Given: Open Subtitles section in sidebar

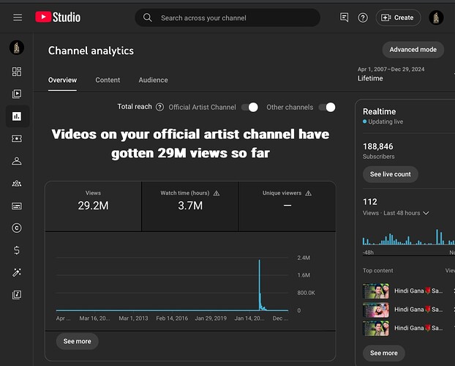Looking at the screenshot, I should pyautogui.click(x=17, y=206).
